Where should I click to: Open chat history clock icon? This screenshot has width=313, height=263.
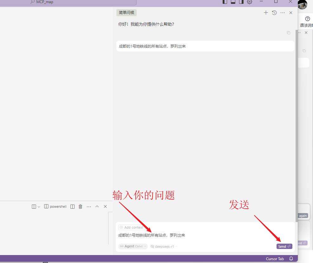[274, 13]
